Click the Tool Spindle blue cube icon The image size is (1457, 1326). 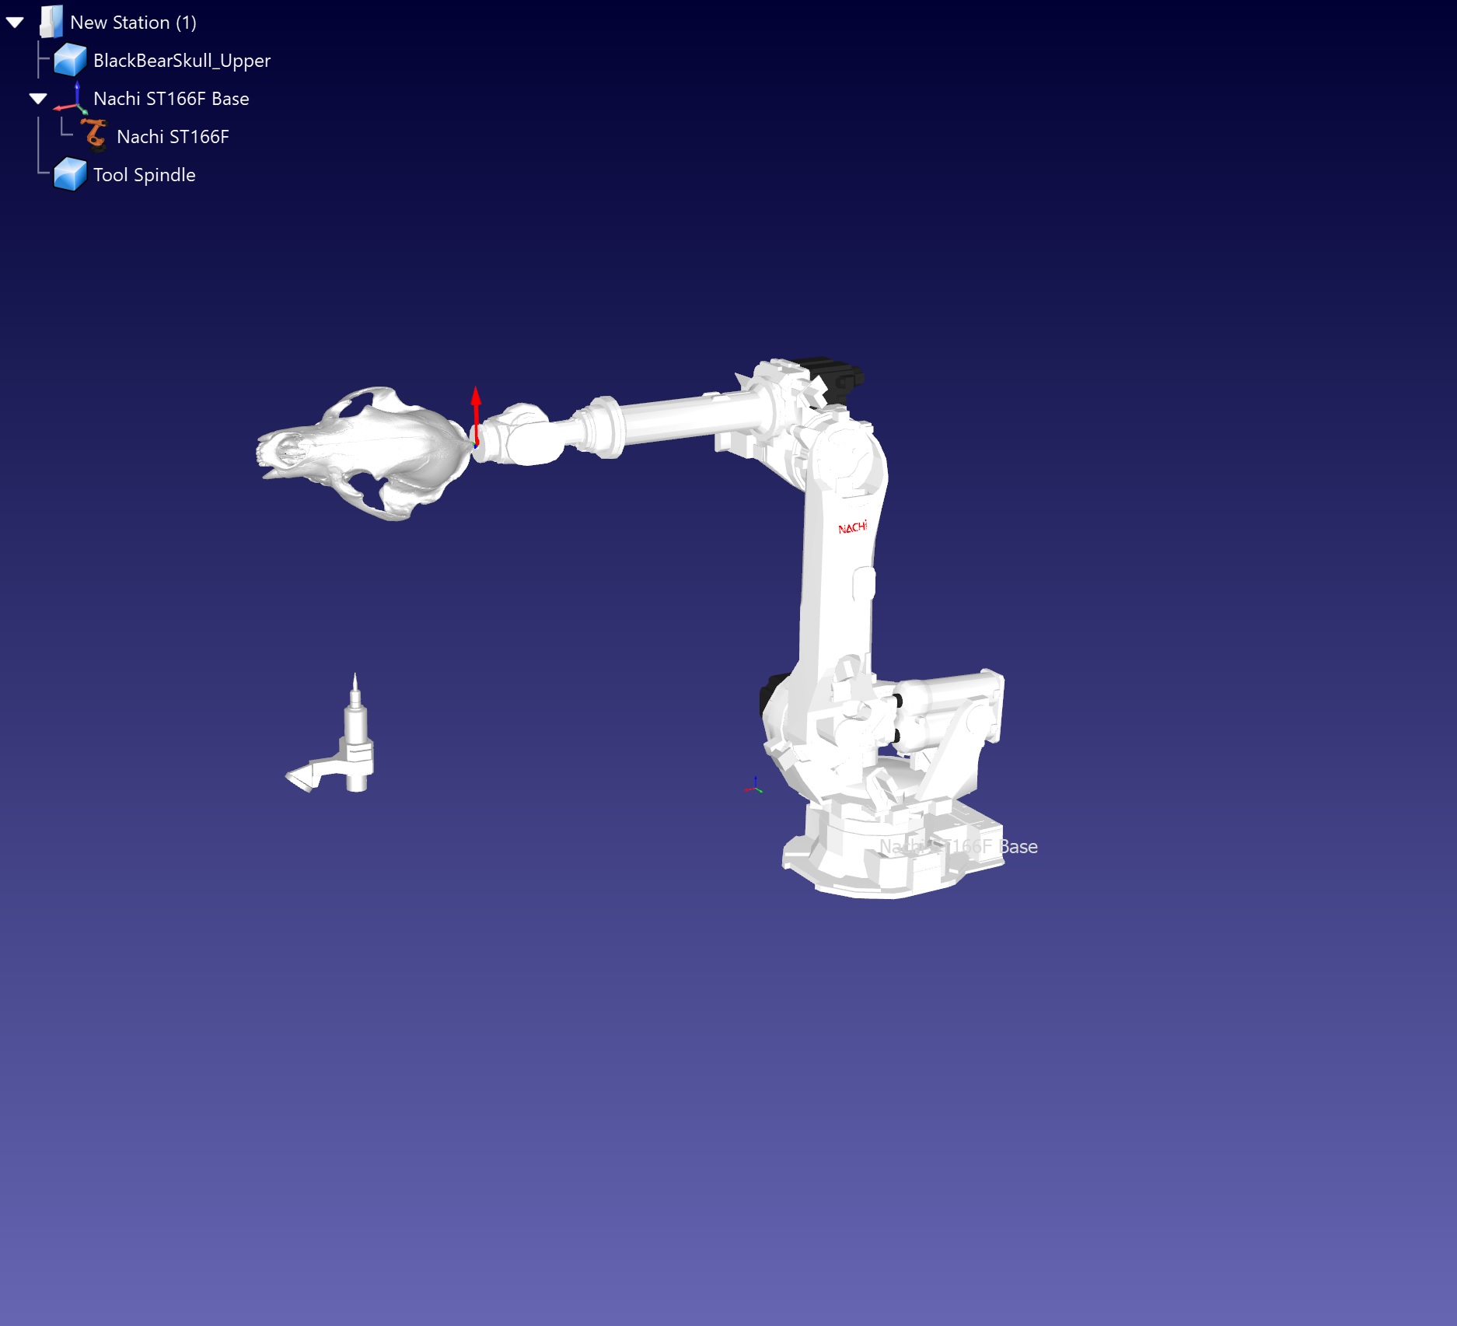70,174
